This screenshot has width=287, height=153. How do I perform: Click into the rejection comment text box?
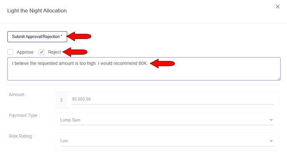click(144, 69)
